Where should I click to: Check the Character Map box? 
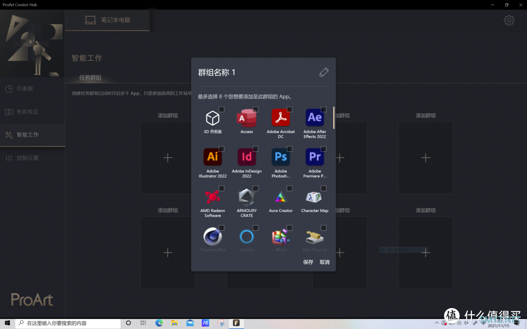point(324,188)
